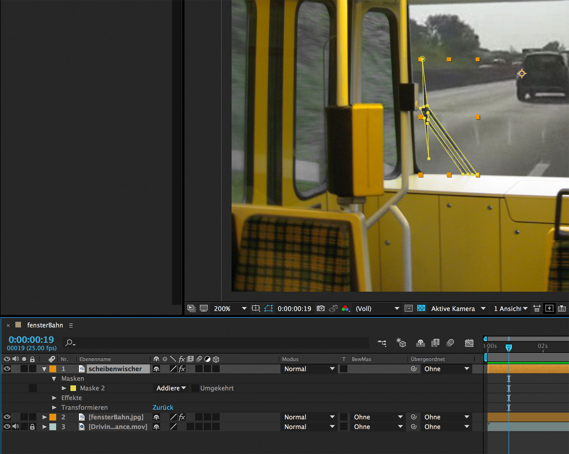This screenshot has height=454, width=569.
Task: Click the Zurück reset link
Action: pyautogui.click(x=163, y=407)
